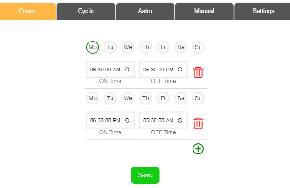Image resolution: width=290 pixels, height=188 pixels.
Task: Delete the second schedule with trash icon
Action: [198, 124]
